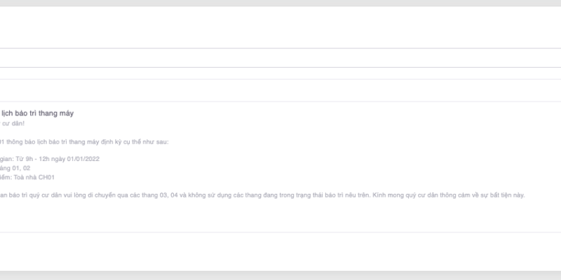Click the greeting line ending 'cư dân!'
The width and height of the screenshot is (561, 280).
[x=13, y=124]
